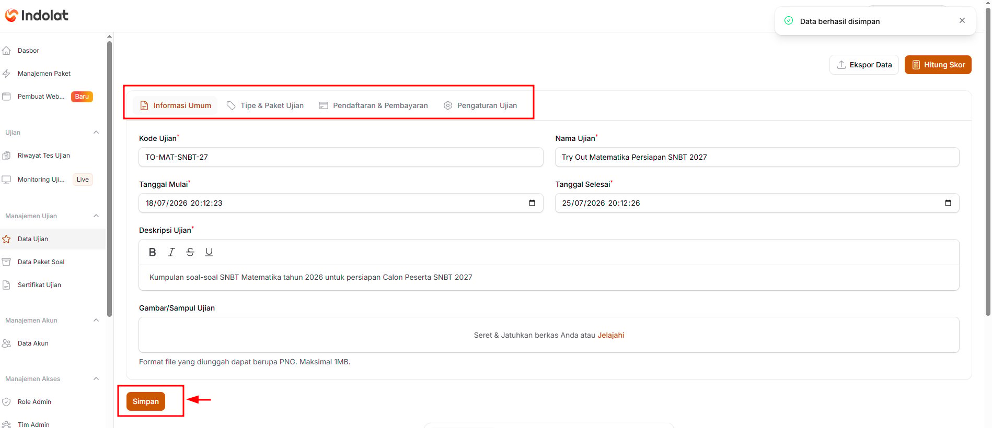Toggle underline in Deskripsi Ujian editor
The height and width of the screenshot is (428, 992).
tap(209, 252)
